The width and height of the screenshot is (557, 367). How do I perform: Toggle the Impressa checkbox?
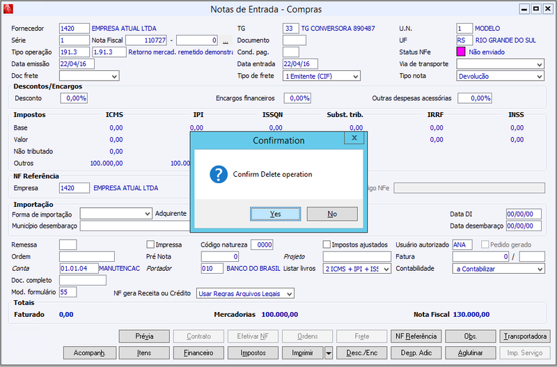pos(150,244)
